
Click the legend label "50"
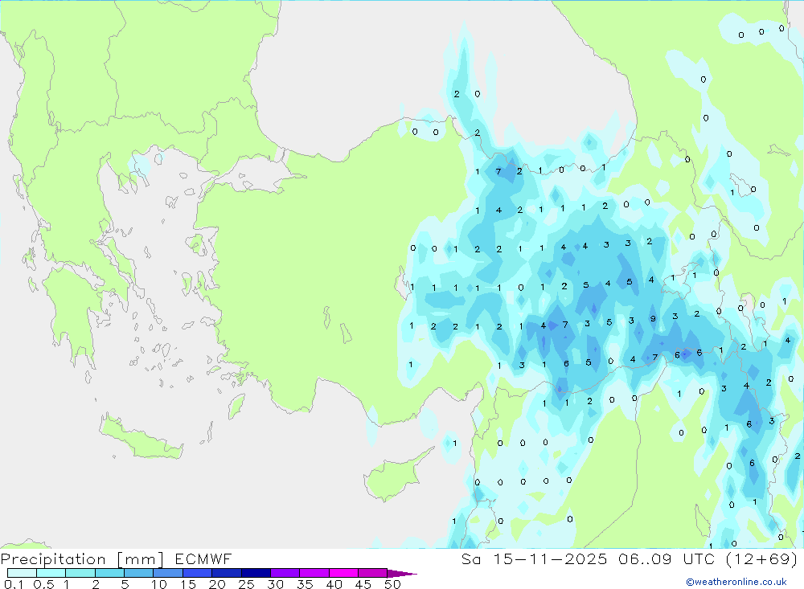[x=392, y=584]
